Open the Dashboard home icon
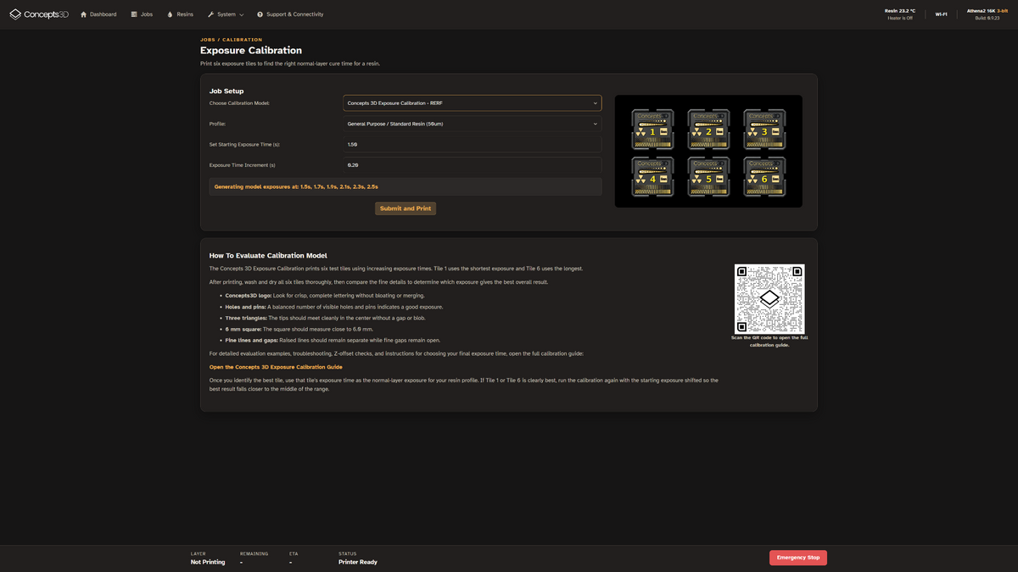 [83, 14]
